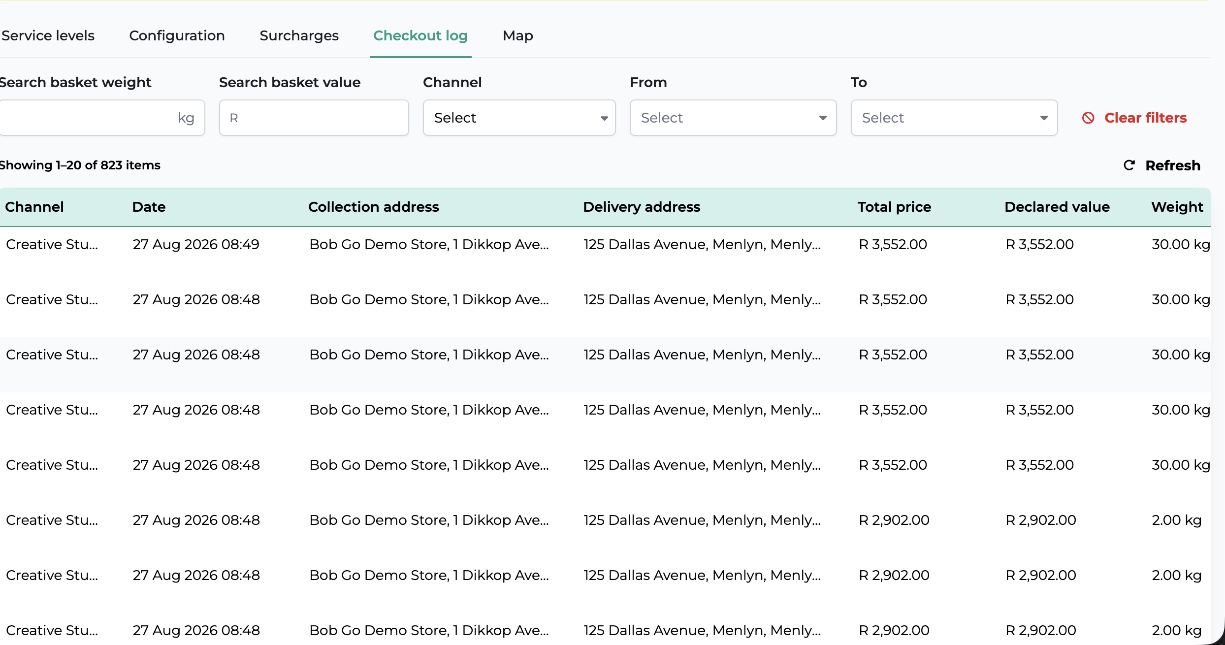1225x645 pixels.
Task: Focus the Search basket weight field
Action: click(x=101, y=118)
